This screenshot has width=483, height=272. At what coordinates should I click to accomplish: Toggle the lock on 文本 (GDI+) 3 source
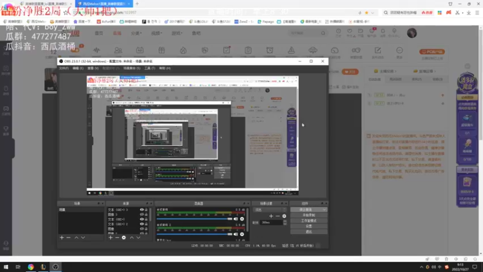[146, 210]
